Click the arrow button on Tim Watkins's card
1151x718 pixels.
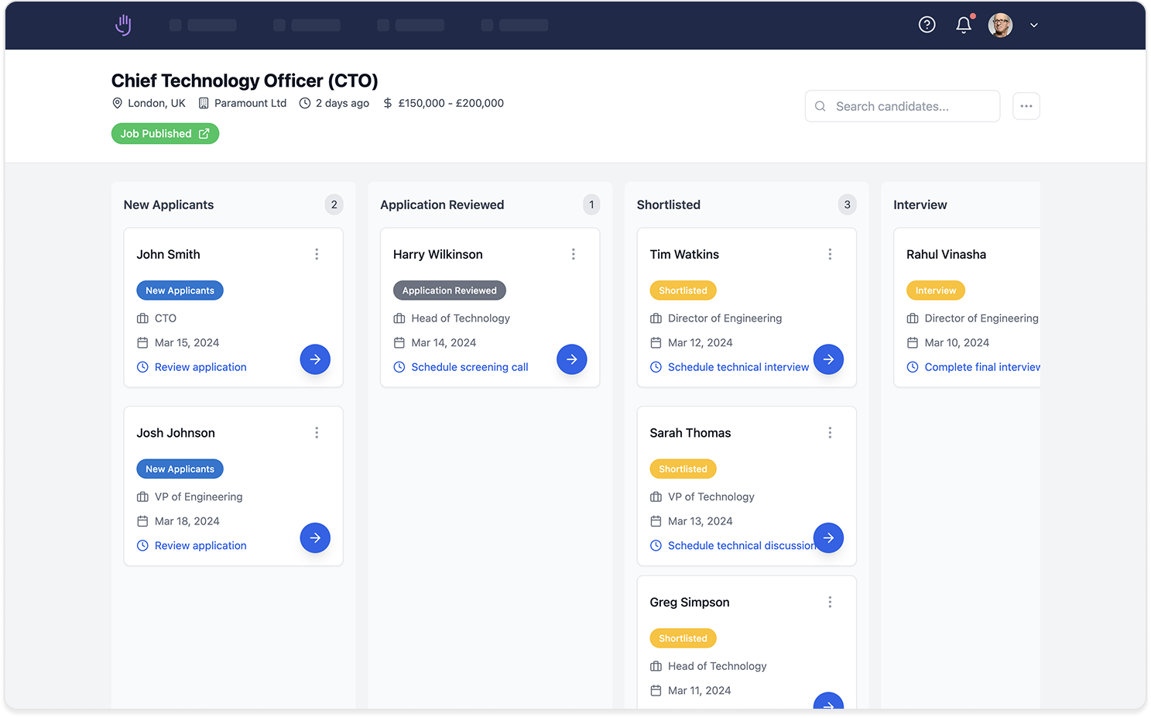(x=828, y=359)
